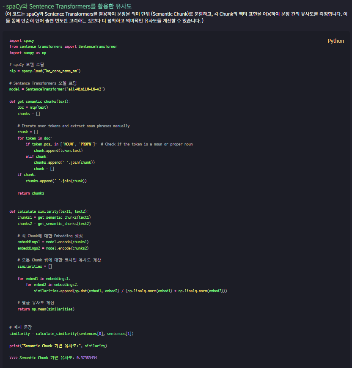Click the output value 0.57585454
This screenshot has height=368, width=352.
pyautogui.click(x=87, y=358)
